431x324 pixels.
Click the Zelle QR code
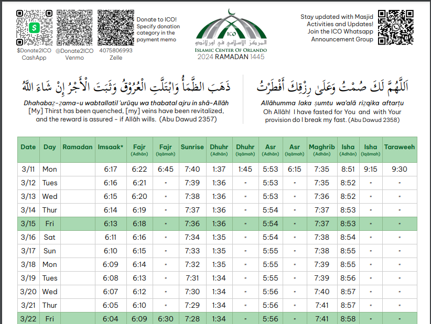coord(116,28)
